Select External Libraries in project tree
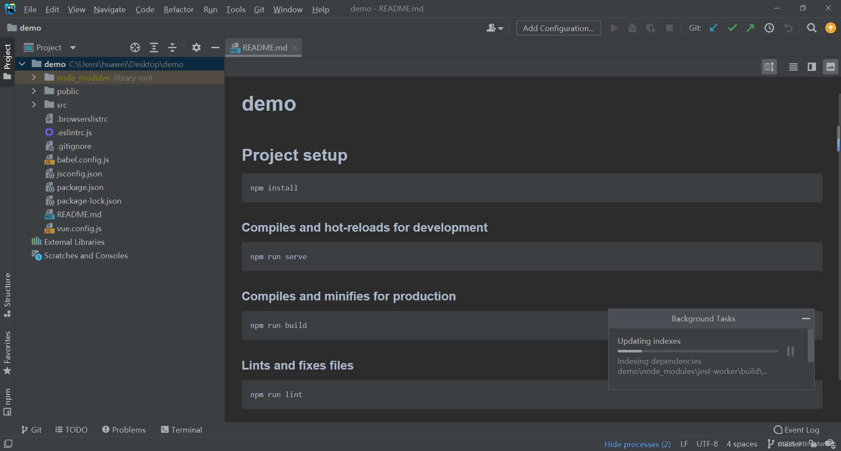This screenshot has width=841, height=451. (x=74, y=242)
